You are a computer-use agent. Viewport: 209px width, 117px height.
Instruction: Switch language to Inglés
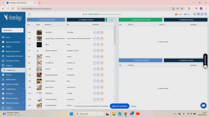187,14
